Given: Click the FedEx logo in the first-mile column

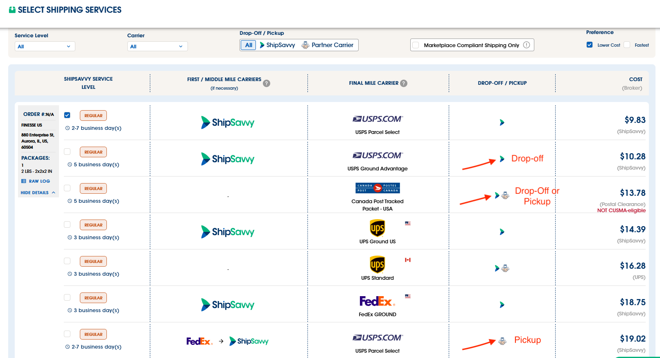Looking at the screenshot, I should 199,341.
